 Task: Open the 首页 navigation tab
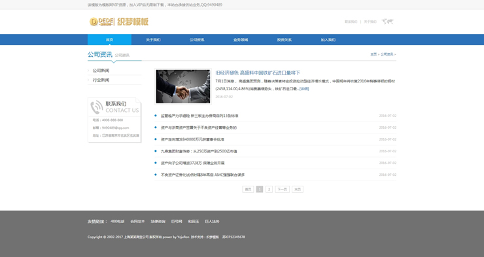click(x=110, y=40)
